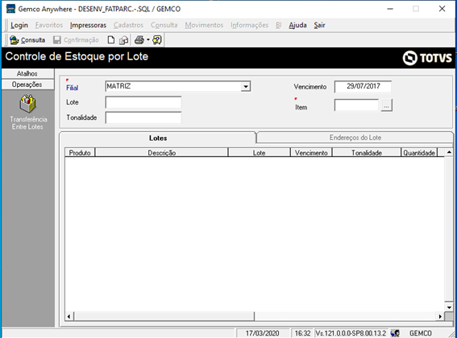Click the printer icon in toolbar
The height and width of the screenshot is (338, 457).
139,40
